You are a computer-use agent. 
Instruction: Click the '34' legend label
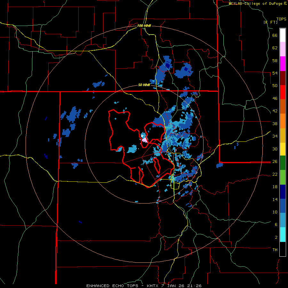point(275,136)
